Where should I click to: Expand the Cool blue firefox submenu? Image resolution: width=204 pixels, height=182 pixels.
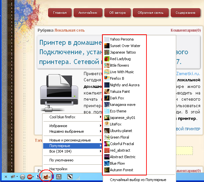point(73,117)
